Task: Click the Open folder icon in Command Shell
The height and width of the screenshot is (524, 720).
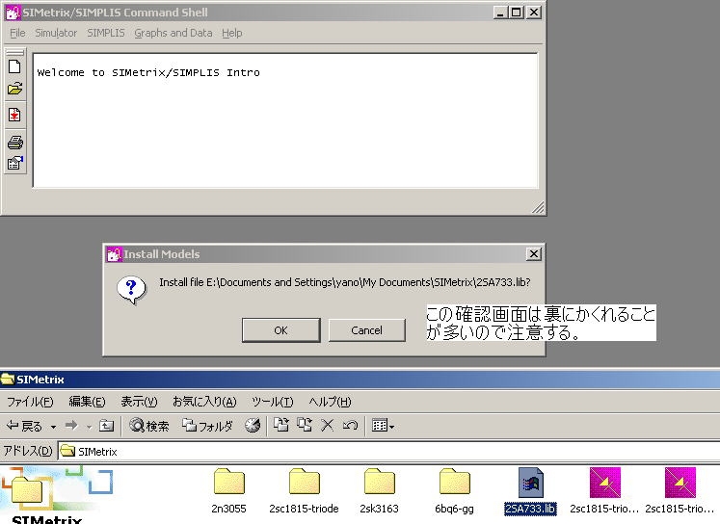Action: point(14,88)
